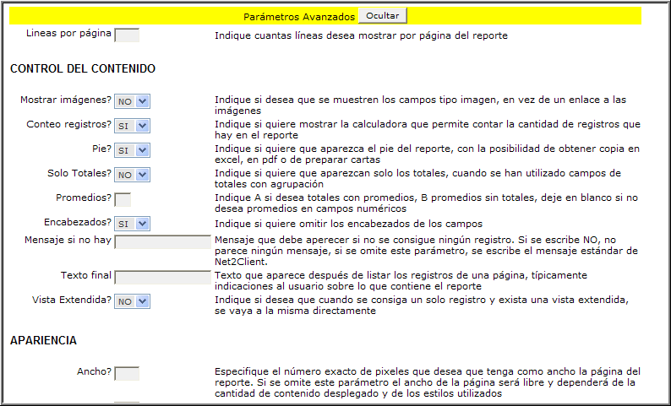Click the Mensaje si no hay field
The image size is (671, 406).
tap(162, 242)
